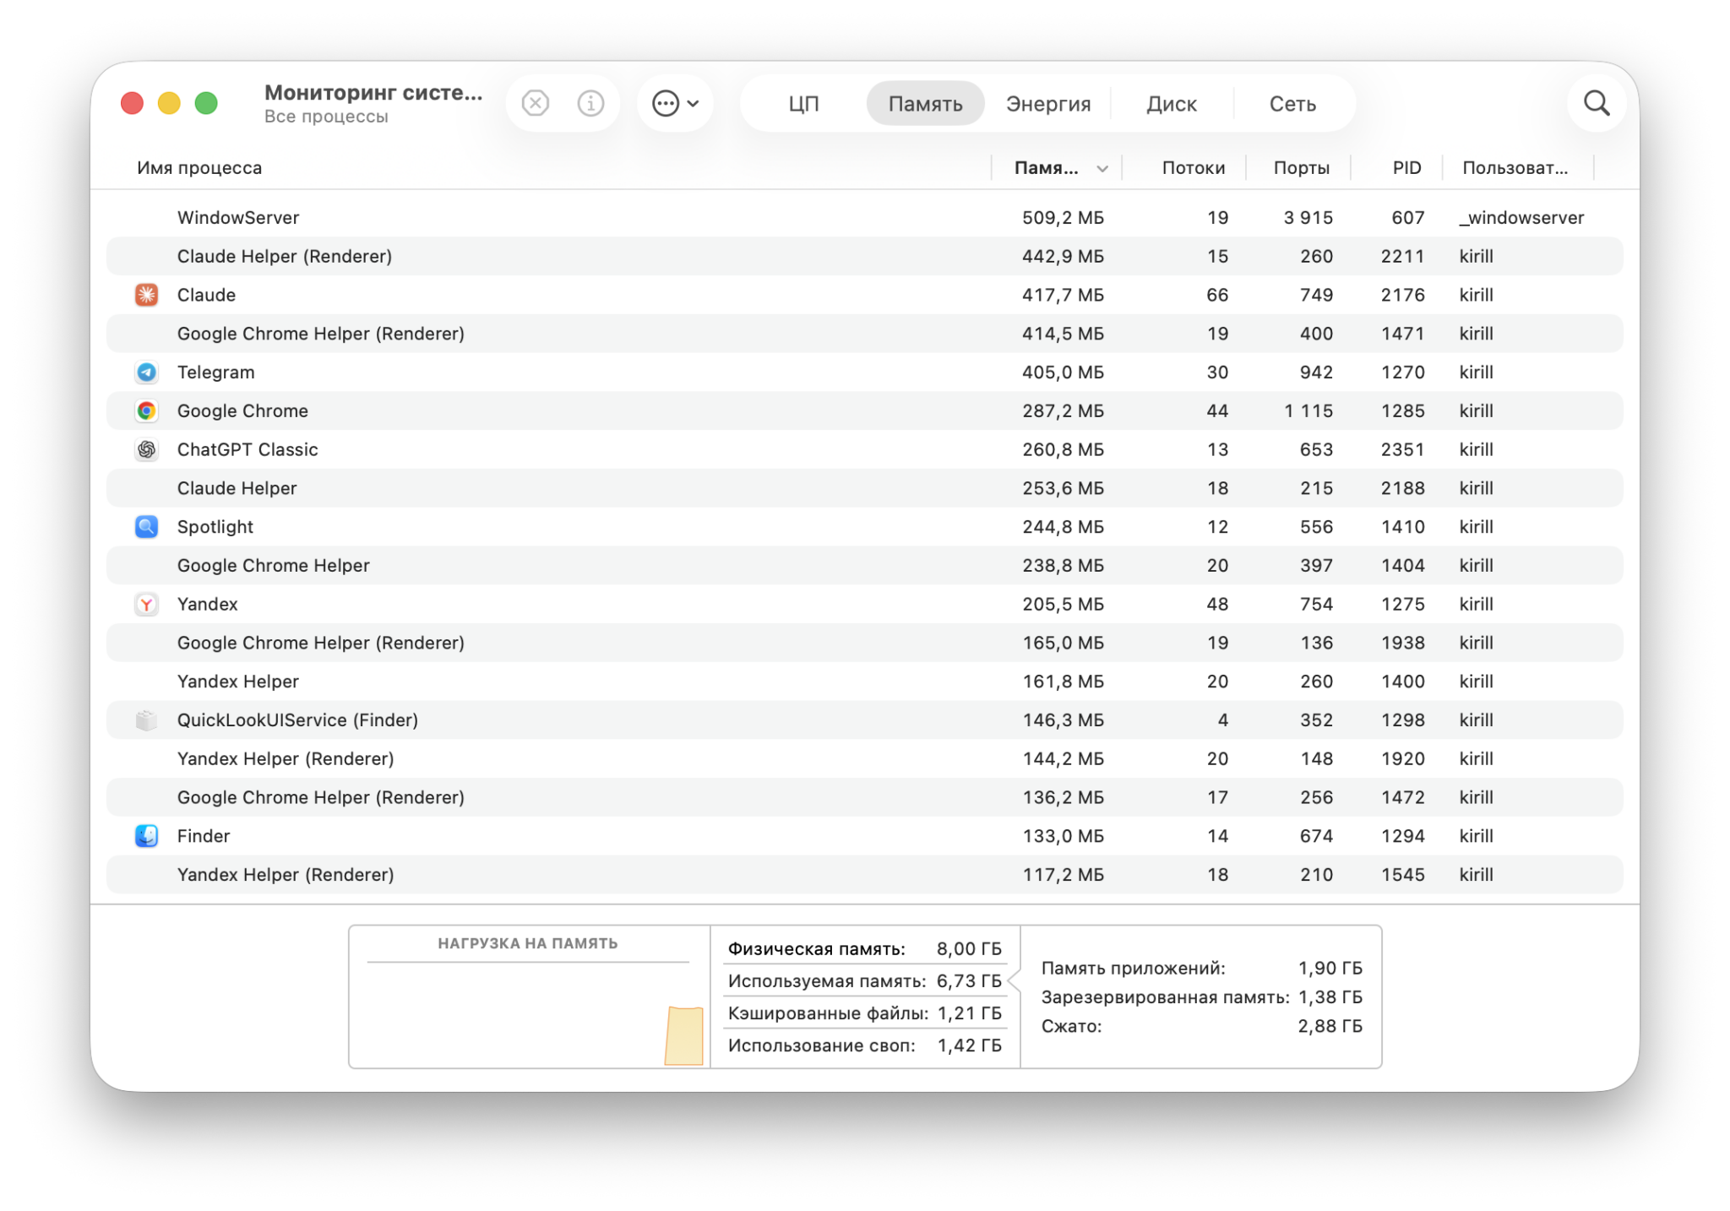Select the Google Chrome process name
This screenshot has height=1211, width=1730.
point(242,410)
